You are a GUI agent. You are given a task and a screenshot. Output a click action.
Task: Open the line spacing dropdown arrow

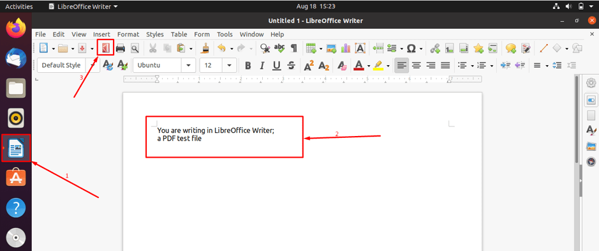(547, 66)
